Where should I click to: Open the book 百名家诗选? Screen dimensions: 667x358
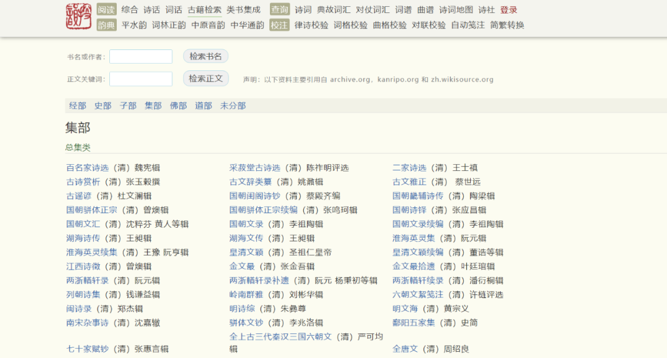click(x=88, y=168)
